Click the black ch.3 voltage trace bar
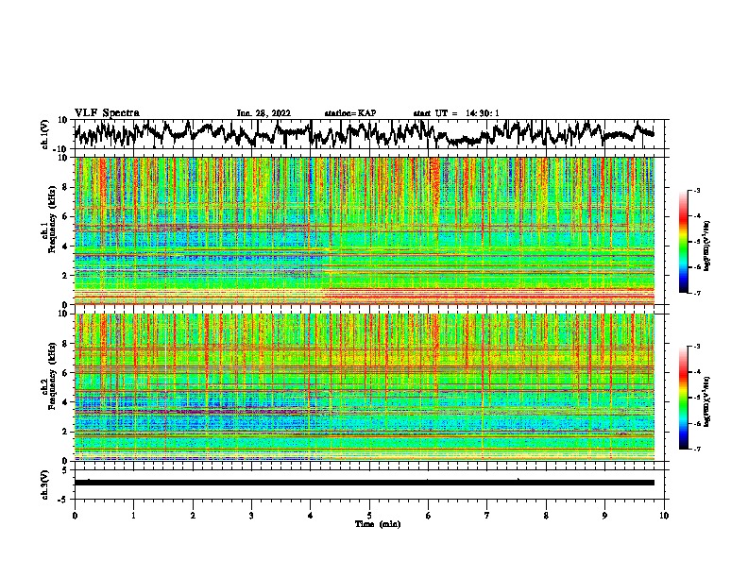Viewport: 748px width, 578px height. pos(365,483)
